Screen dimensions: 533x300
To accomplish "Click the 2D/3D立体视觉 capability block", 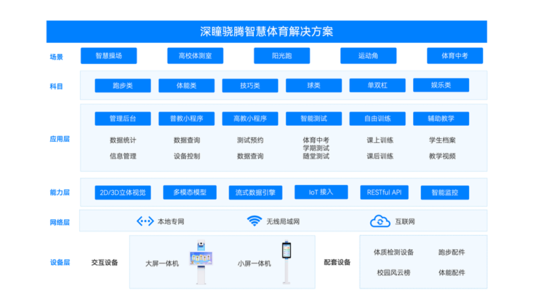I will (x=123, y=192).
